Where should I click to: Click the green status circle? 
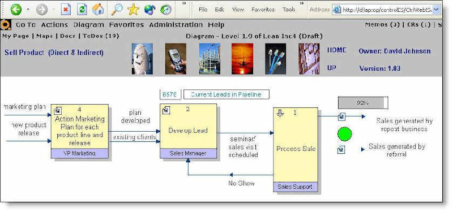coord(345,134)
